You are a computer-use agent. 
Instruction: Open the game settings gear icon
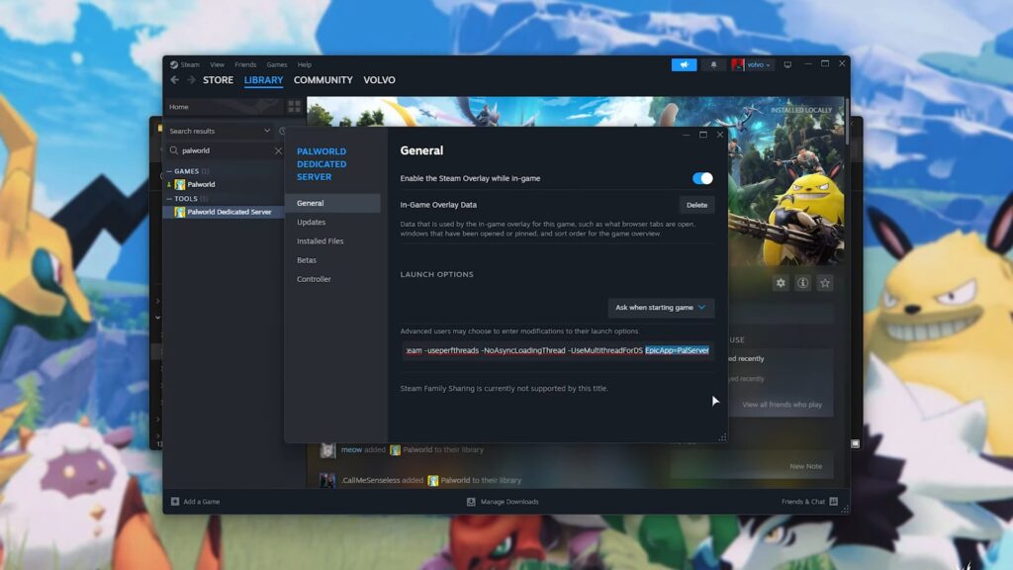781,283
